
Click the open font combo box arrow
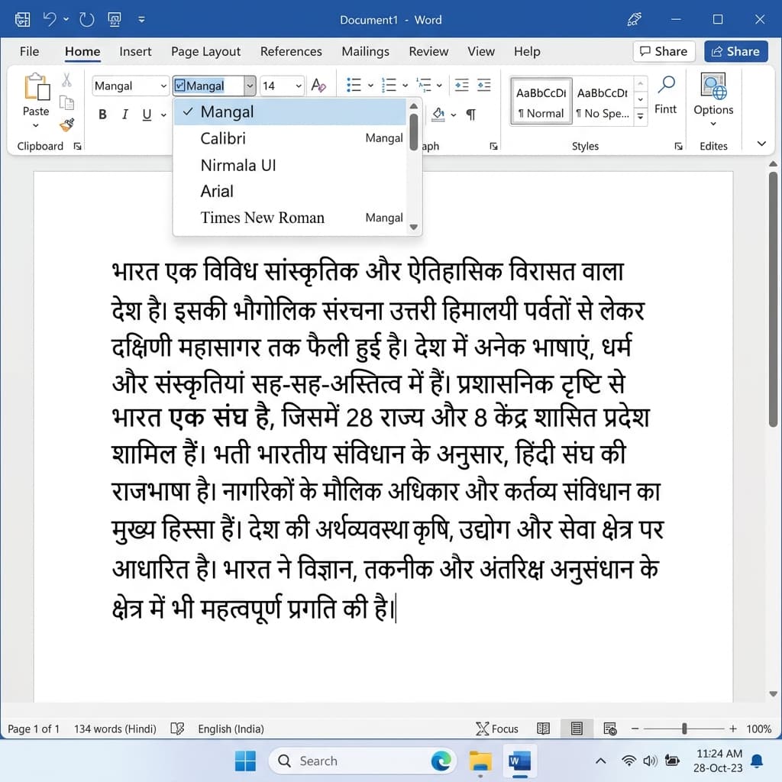250,86
